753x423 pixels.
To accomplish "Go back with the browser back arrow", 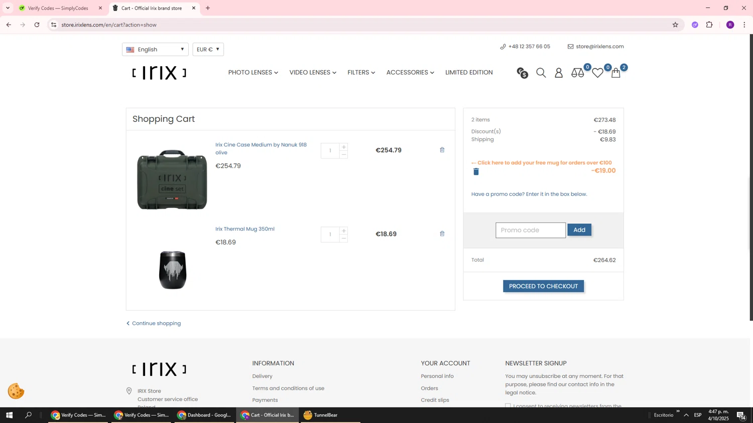I will [x=9, y=25].
